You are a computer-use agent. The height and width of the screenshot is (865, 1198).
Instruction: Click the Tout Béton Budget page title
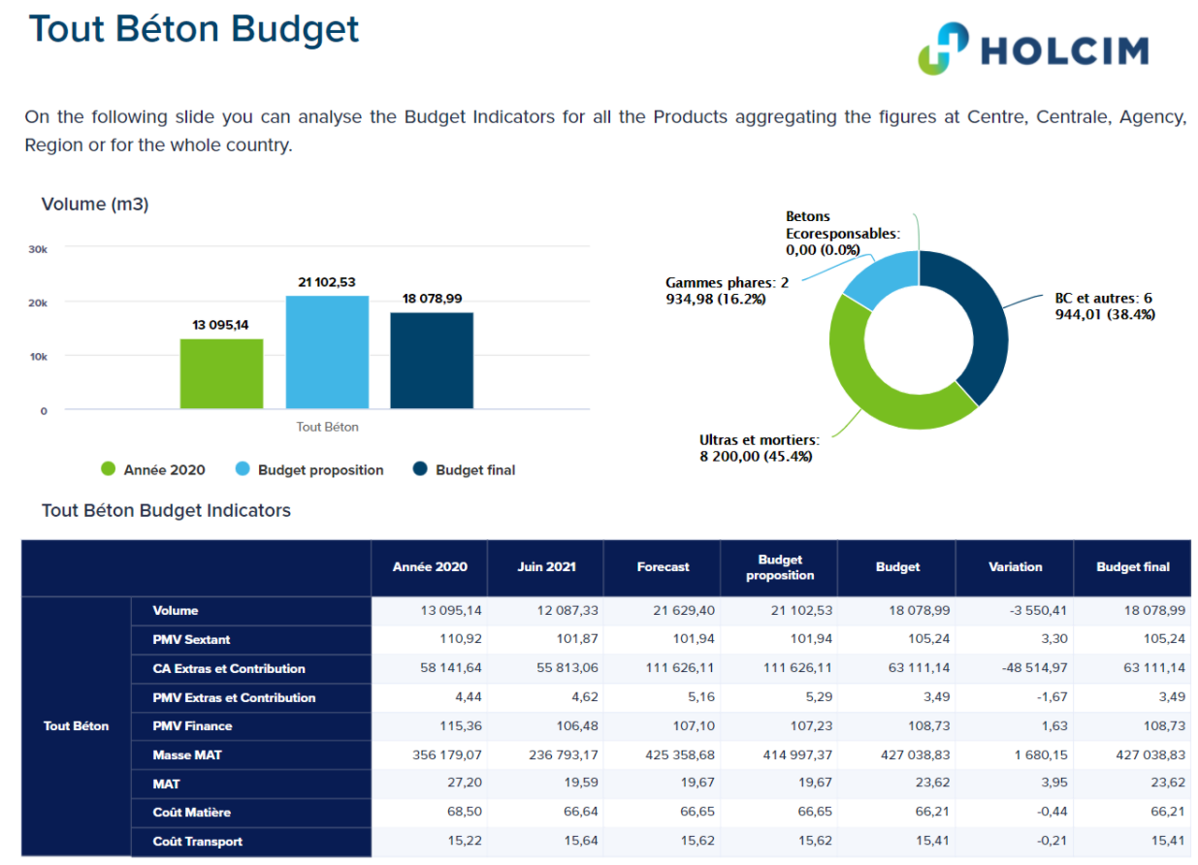194,29
